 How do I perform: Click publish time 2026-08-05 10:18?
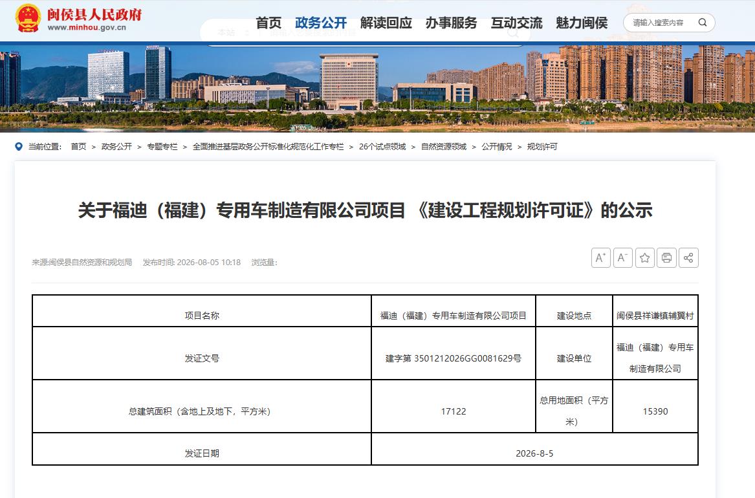click(191, 262)
